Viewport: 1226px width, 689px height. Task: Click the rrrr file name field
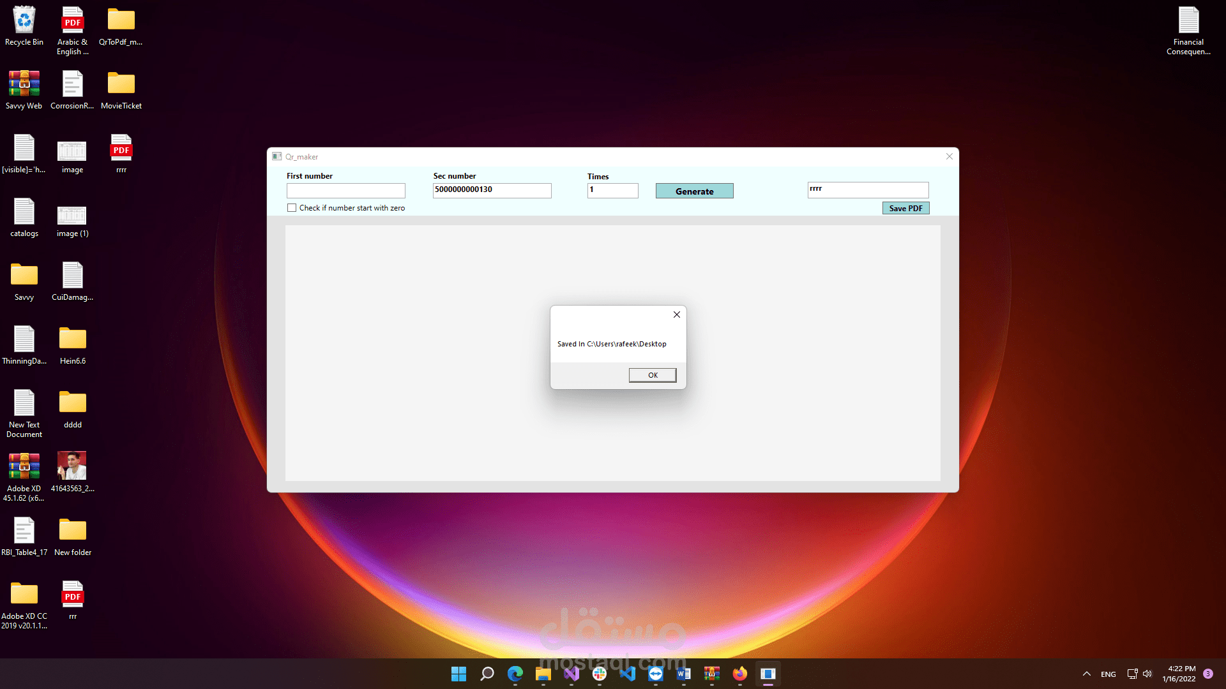[x=867, y=189]
